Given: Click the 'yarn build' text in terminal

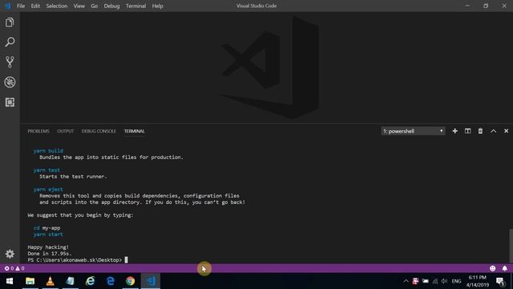Looking at the screenshot, I should click(x=48, y=151).
